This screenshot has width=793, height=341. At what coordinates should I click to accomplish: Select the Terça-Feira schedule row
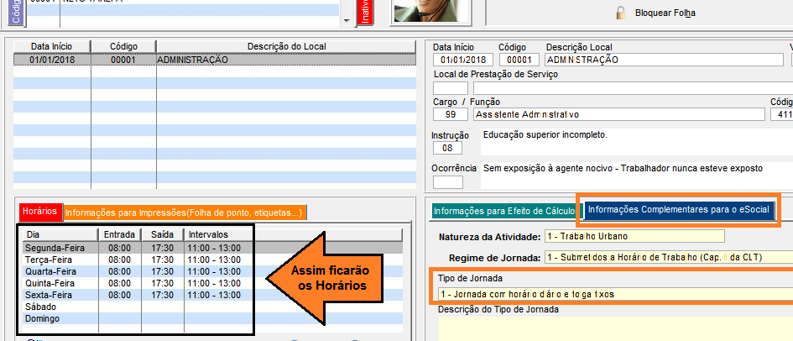click(x=212, y=260)
